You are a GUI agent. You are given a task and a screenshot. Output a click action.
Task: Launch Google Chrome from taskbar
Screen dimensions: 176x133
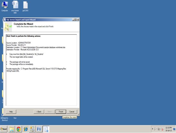(19, 129)
